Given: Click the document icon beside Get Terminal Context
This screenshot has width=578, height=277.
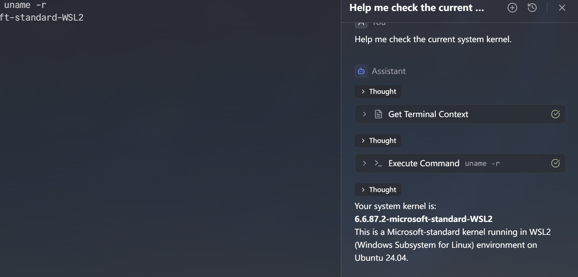Looking at the screenshot, I should 378,114.
